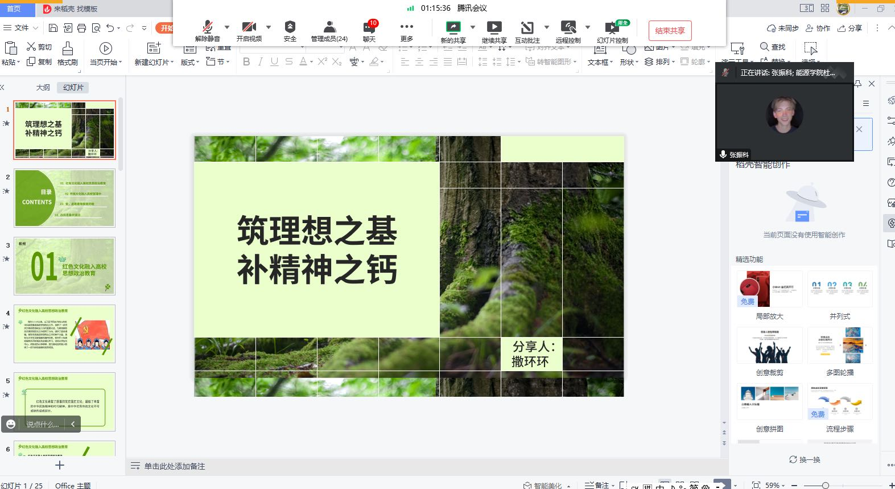Expand arrow beside 互动批注
This screenshot has width=895, height=489.
coord(547,27)
